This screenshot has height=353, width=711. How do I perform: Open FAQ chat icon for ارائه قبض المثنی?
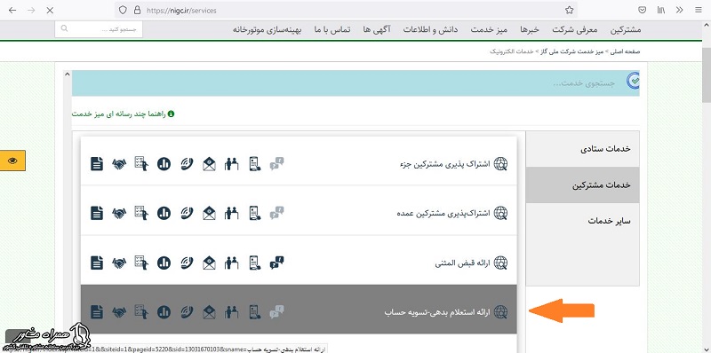[x=276, y=263]
